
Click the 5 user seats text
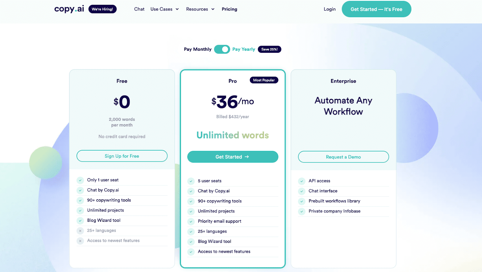point(210,181)
